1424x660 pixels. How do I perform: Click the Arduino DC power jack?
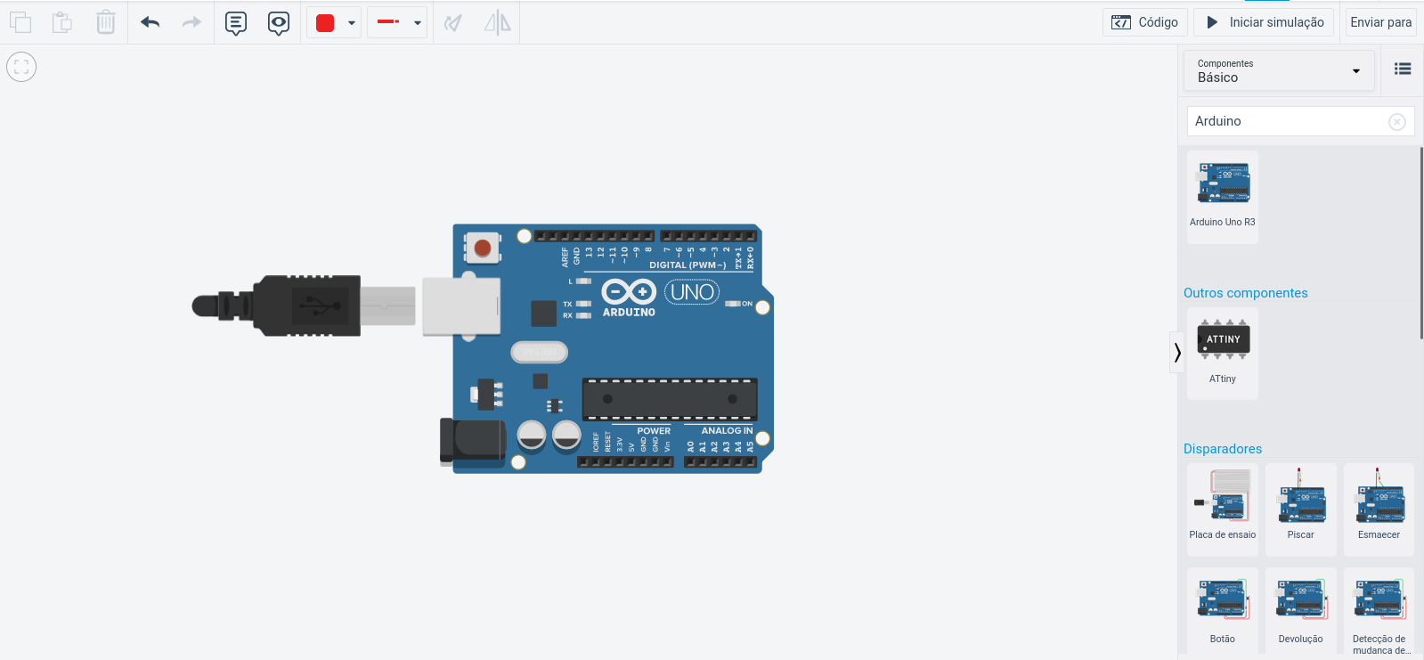[473, 441]
